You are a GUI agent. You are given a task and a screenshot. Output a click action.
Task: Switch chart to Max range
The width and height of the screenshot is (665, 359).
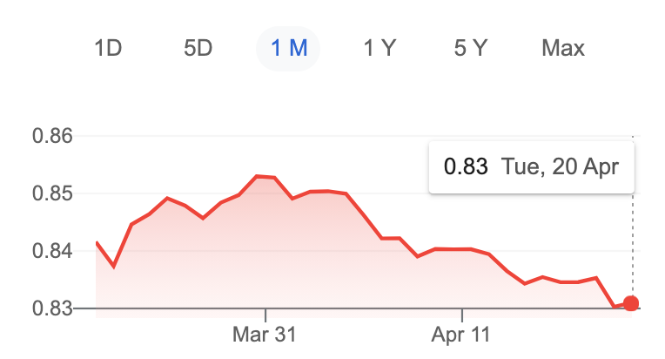coord(563,48)
